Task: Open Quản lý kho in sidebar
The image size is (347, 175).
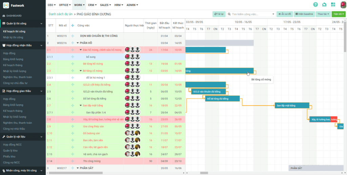Action: (x=11, y=151)
